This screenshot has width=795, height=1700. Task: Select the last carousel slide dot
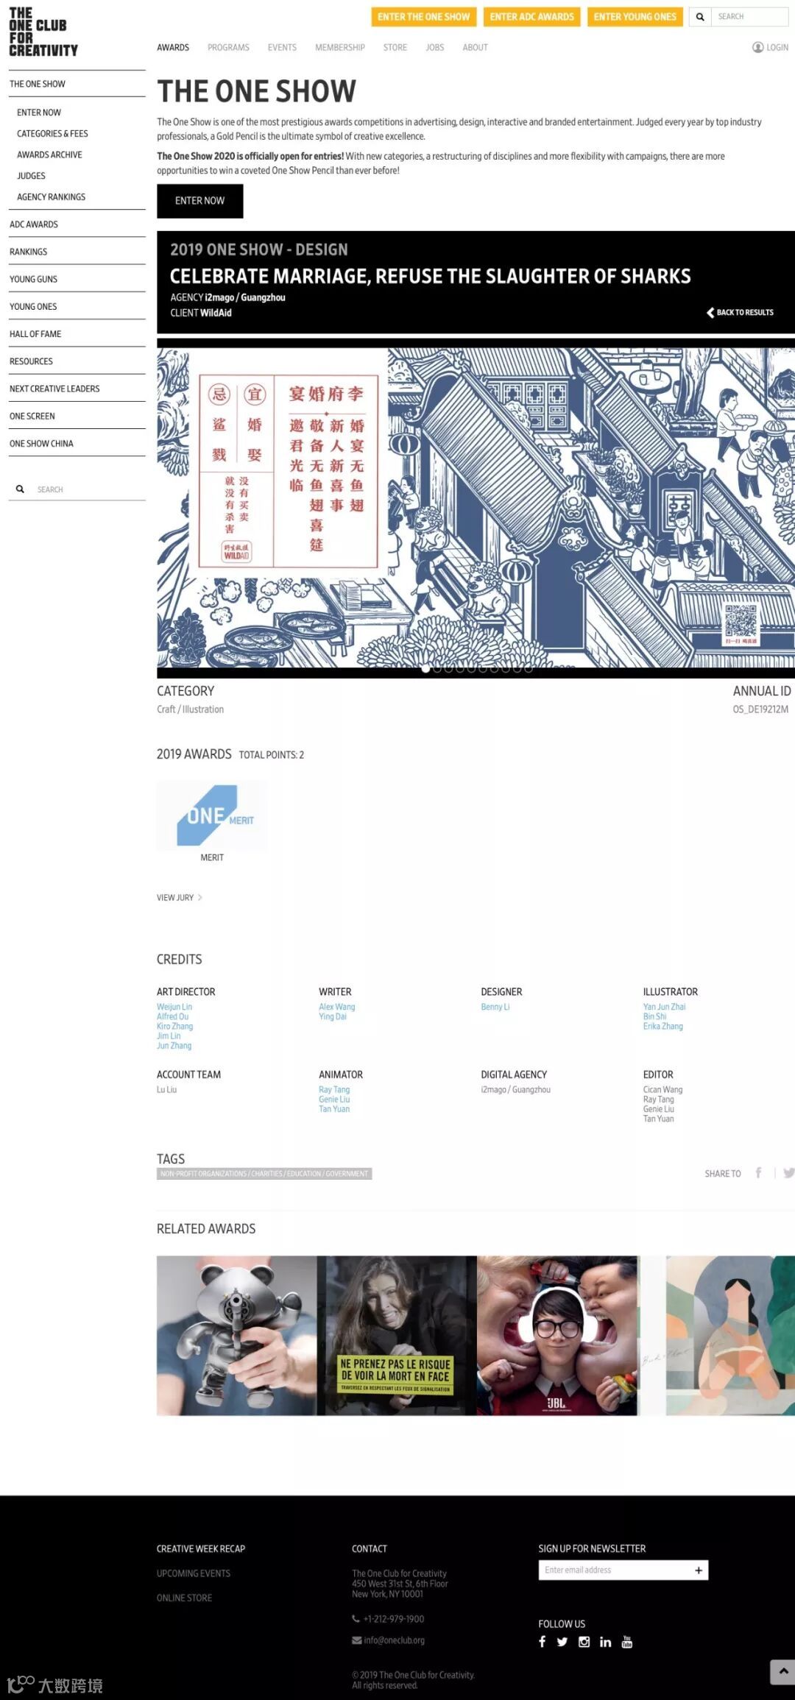click(x=529, y=669)
